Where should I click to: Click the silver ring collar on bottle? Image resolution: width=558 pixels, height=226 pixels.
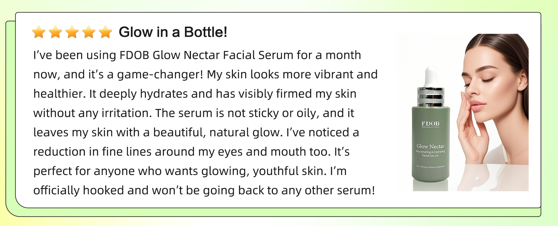[x=431, y=97]
